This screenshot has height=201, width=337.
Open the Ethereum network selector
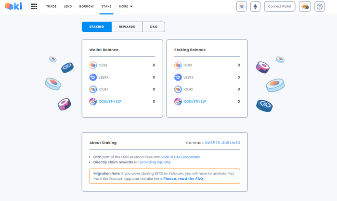click(255, 6)
